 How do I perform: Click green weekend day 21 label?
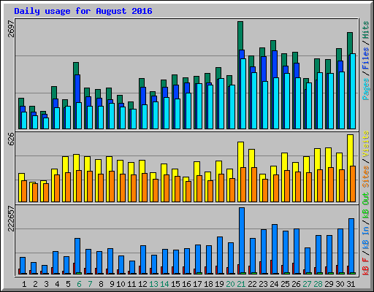click(241, 284)
